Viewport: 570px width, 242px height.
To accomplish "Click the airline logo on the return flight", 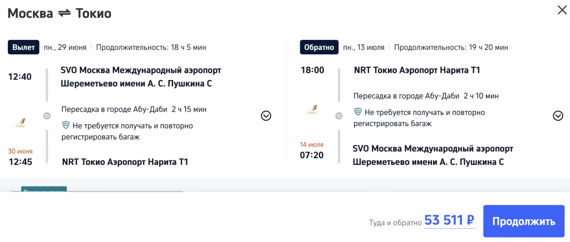I will pyautogui.click(x=312, y=110).
